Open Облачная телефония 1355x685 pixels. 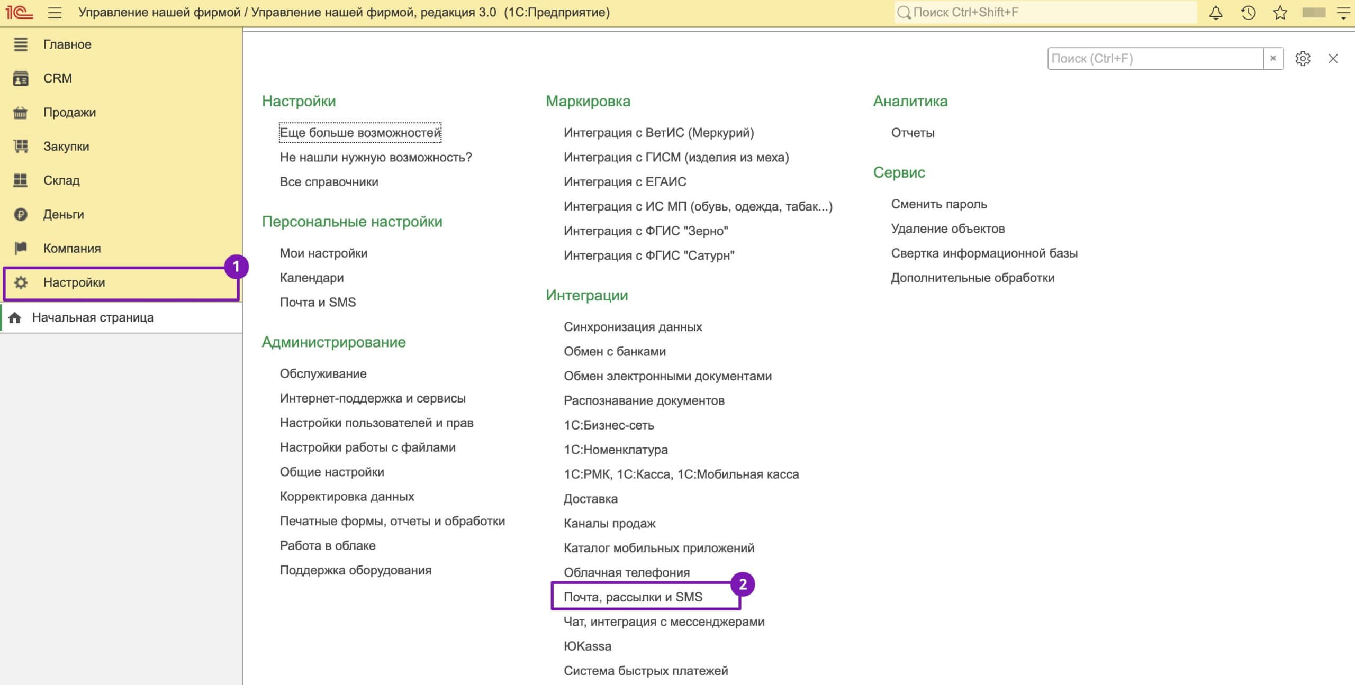[x=626, y=573]
